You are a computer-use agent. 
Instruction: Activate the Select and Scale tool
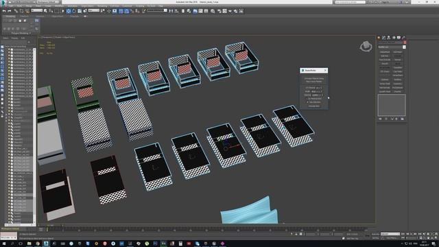coord(80,11)
